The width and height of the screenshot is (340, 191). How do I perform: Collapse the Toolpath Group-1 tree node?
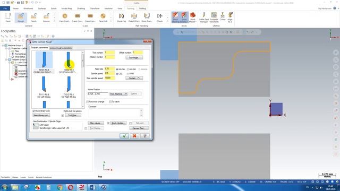(x=6, y=59)
